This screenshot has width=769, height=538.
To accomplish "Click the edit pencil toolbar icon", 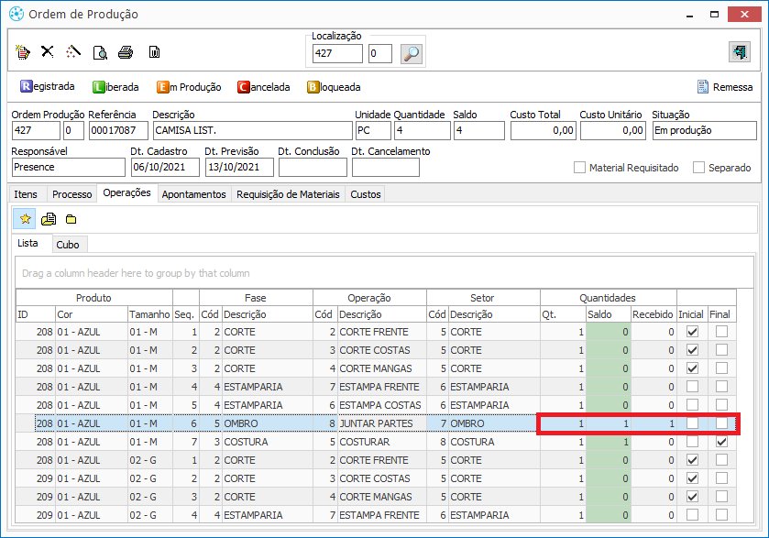I will coord(73,52).
